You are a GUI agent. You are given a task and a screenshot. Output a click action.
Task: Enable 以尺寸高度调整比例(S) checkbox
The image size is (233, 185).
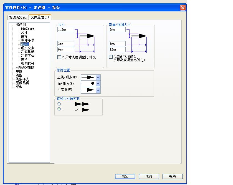coord(59,57)
